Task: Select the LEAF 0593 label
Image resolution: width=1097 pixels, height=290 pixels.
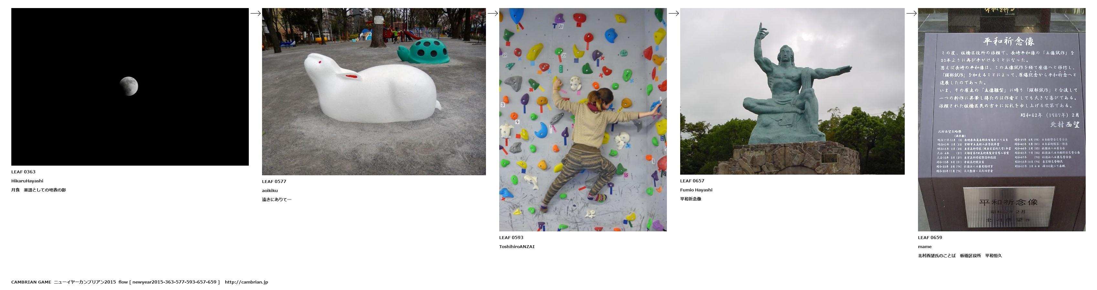Action: click(x=511, y=237)
